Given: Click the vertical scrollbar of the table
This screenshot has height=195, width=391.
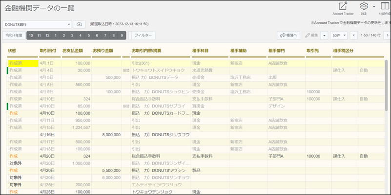Looking at the screenshot, I should pyautogui.click(x=387, y=97).
